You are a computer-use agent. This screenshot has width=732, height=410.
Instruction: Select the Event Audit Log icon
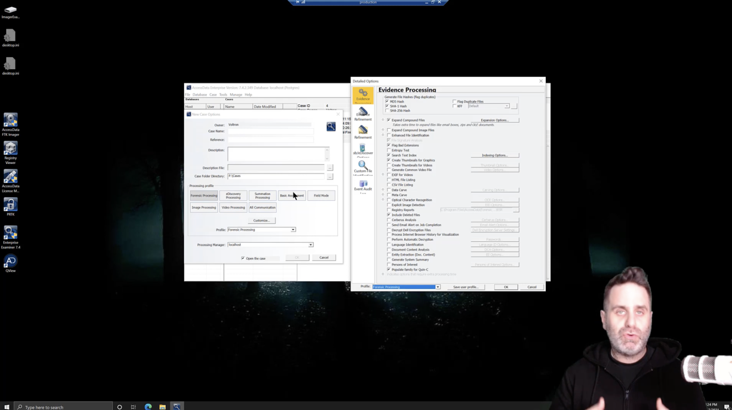[363, 186]
